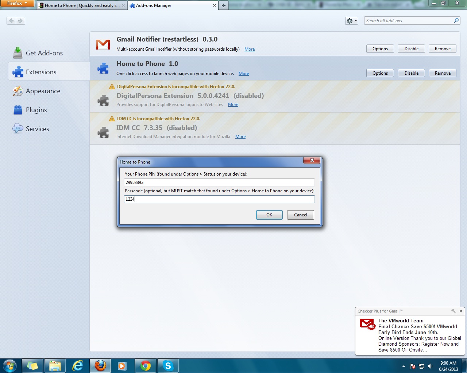
Task: Dismiss the Checker Plus for Gmail notification
Action: point(461,311)
